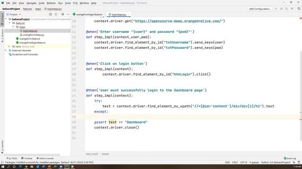Select loginsteps.py in project tree

[30, 31]
